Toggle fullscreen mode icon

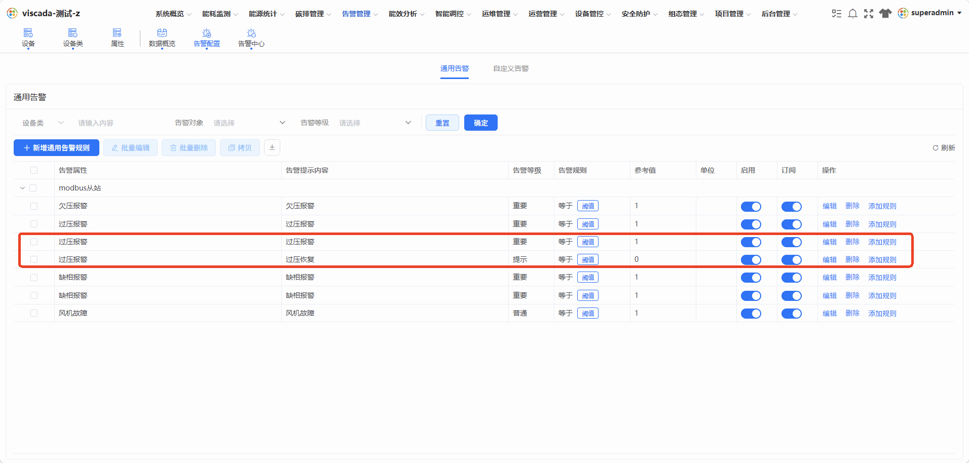click(x=869, y=14)
